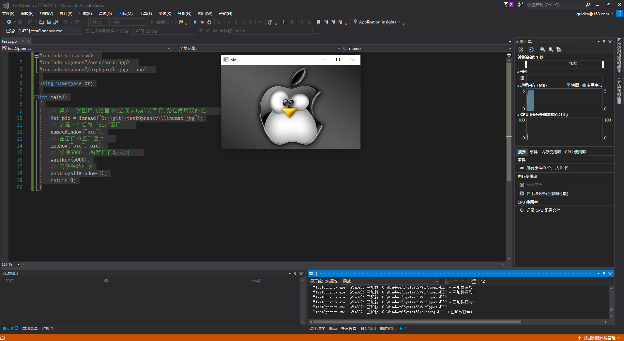The width and height of the screenshot is (624, 341).
Task: Click the diagnostic tools export/select tools icon
Action: 531,50
